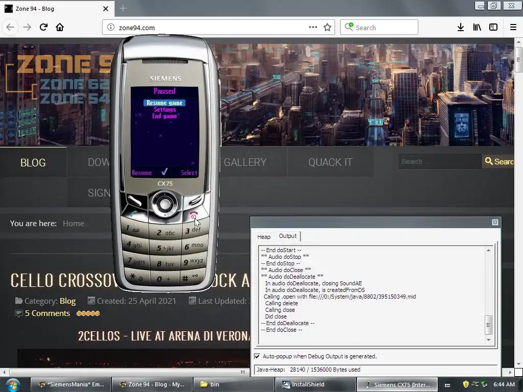
Task: Open the Windows Start button
Action: tap(13, 385)
